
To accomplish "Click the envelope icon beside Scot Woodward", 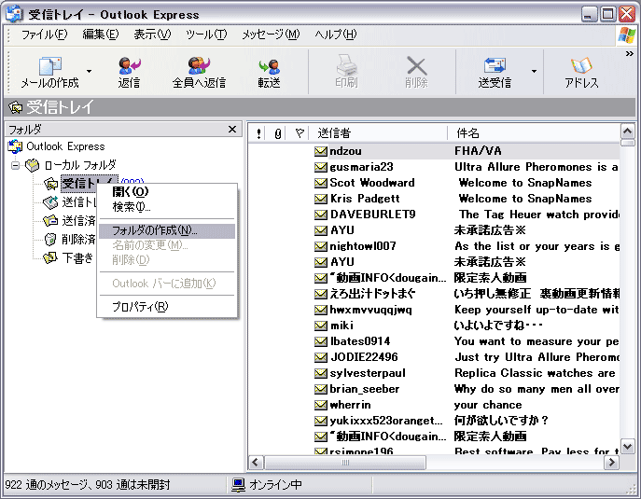I will [321, 183].
